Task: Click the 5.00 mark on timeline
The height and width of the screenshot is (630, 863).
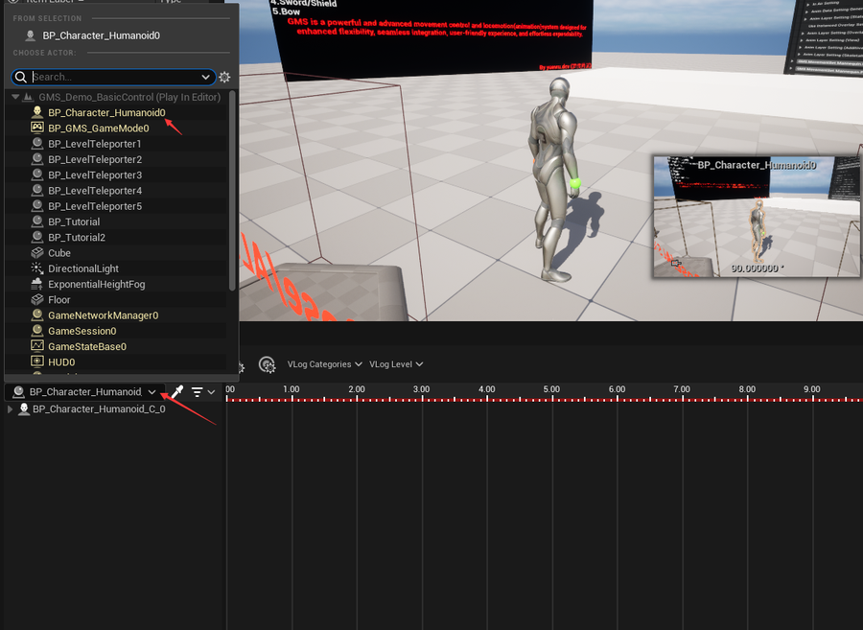Action: click(x=551, y=389)
